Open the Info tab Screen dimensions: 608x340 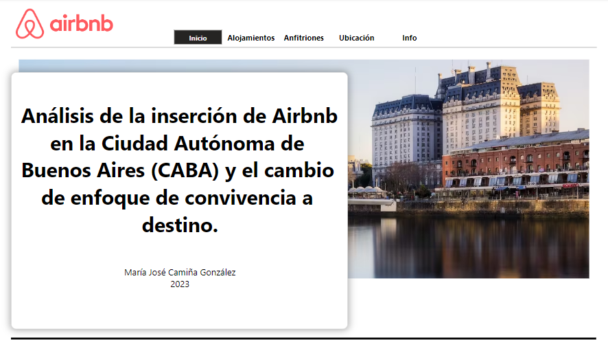point(410,38)
